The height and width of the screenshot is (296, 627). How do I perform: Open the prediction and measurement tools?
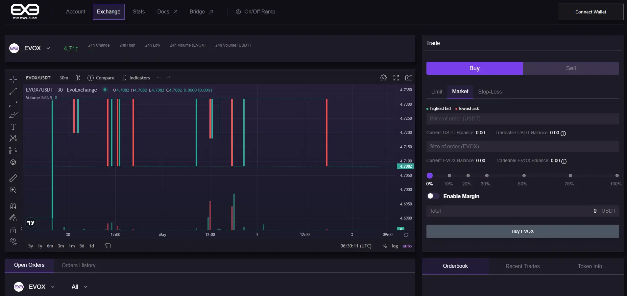pyautogui.click(x=13, y=150)
